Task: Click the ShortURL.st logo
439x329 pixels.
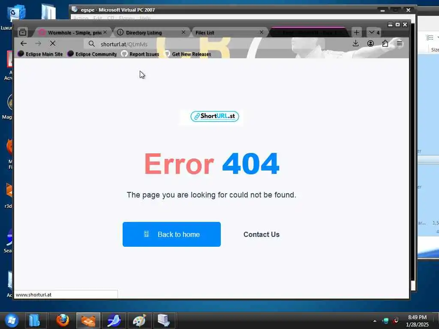Action: point(215,116)
